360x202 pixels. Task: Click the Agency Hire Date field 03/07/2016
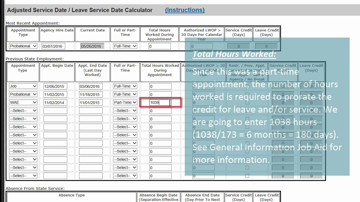[x=53, y=46]
